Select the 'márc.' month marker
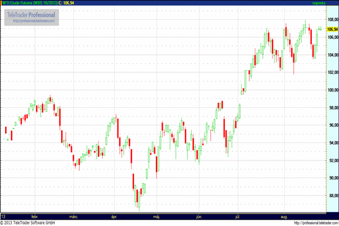The height and width of the screenshot is (226, 339). coord(73,216)
